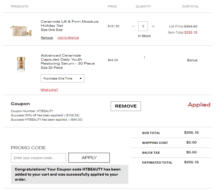Add Holiday Set to Wishlist
This screenshot has width=224, height=190.
(68, 38)
